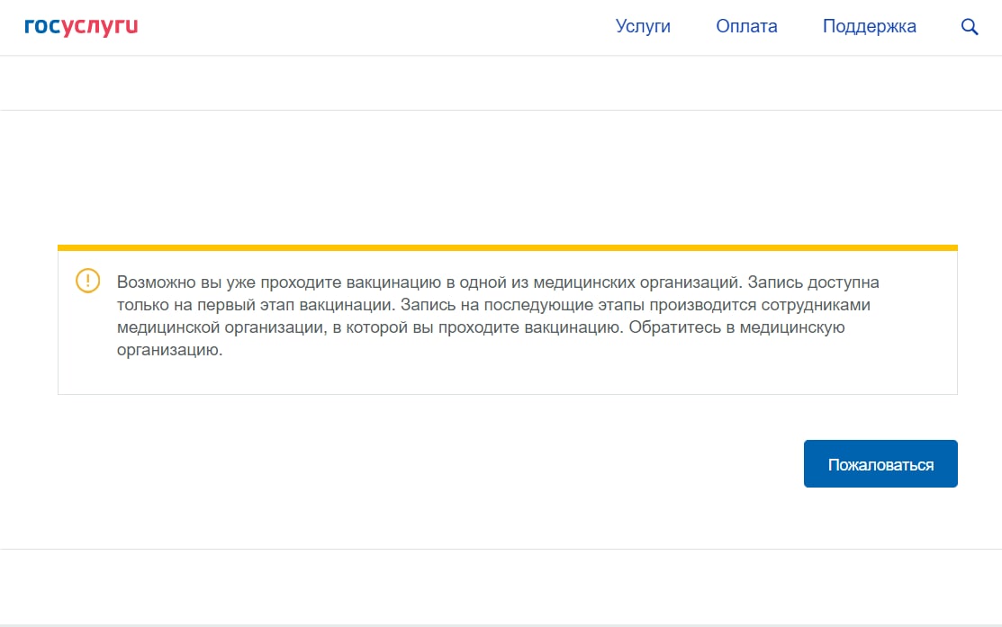Click the Пожаловаться button
Image resolution: width=1002 pixels, height=627 pixels.
pos(880,463)
